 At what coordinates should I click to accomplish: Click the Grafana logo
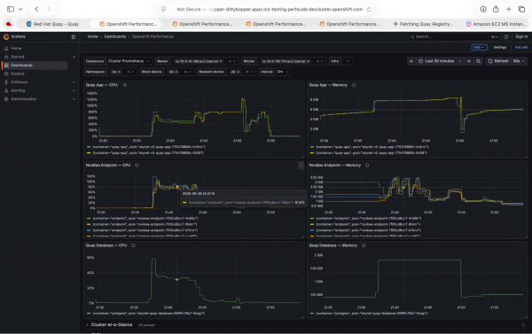point(6,36)
